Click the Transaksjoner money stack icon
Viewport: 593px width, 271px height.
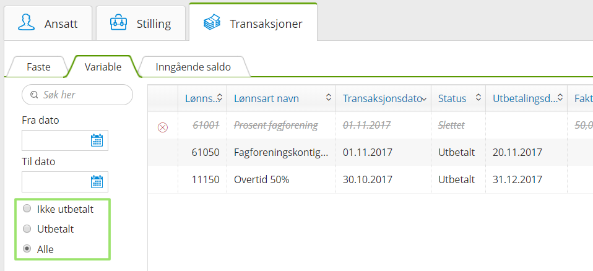(x=212, y=23)
